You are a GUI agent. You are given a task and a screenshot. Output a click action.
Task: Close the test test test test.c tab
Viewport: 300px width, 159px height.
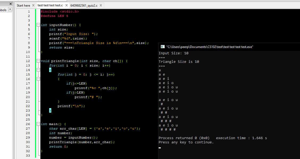[66, 5]
